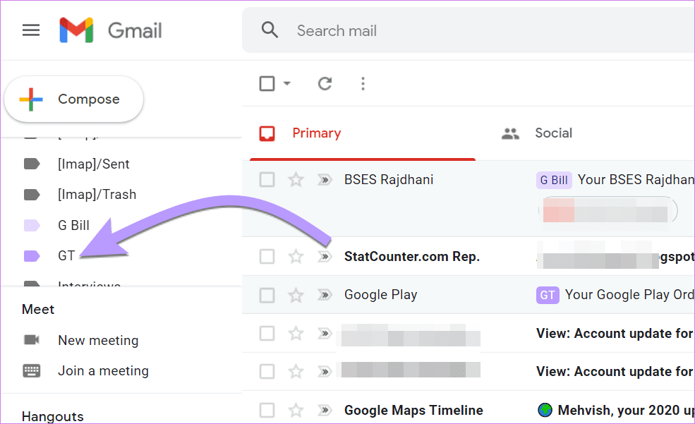Click Join a meeting
This screenshot has width=695, height=424.
[x=103, y=371]
